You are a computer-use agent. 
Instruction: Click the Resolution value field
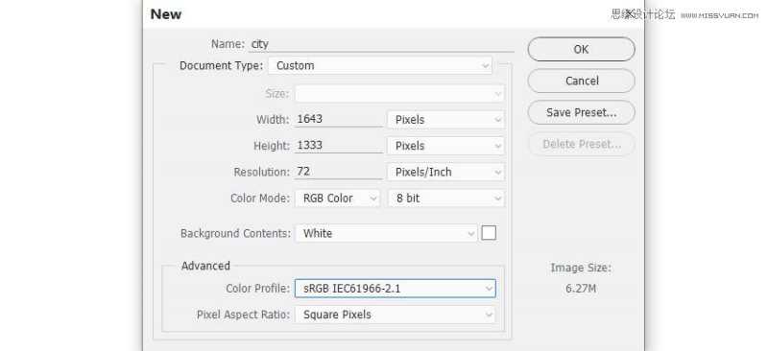339,172
